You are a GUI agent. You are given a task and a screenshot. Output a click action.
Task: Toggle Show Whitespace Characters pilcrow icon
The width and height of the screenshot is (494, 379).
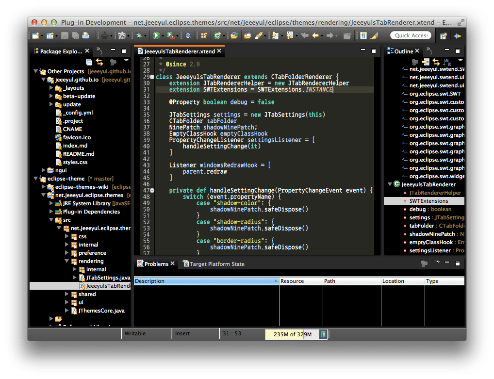point(363,35)
